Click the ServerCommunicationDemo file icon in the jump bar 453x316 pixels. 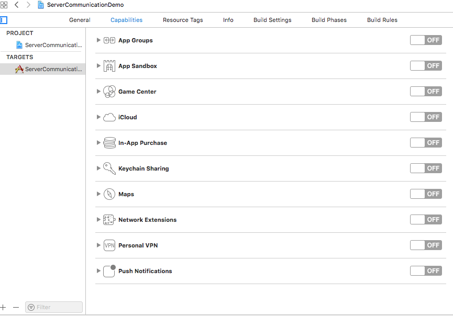click(x=41, y=5)
